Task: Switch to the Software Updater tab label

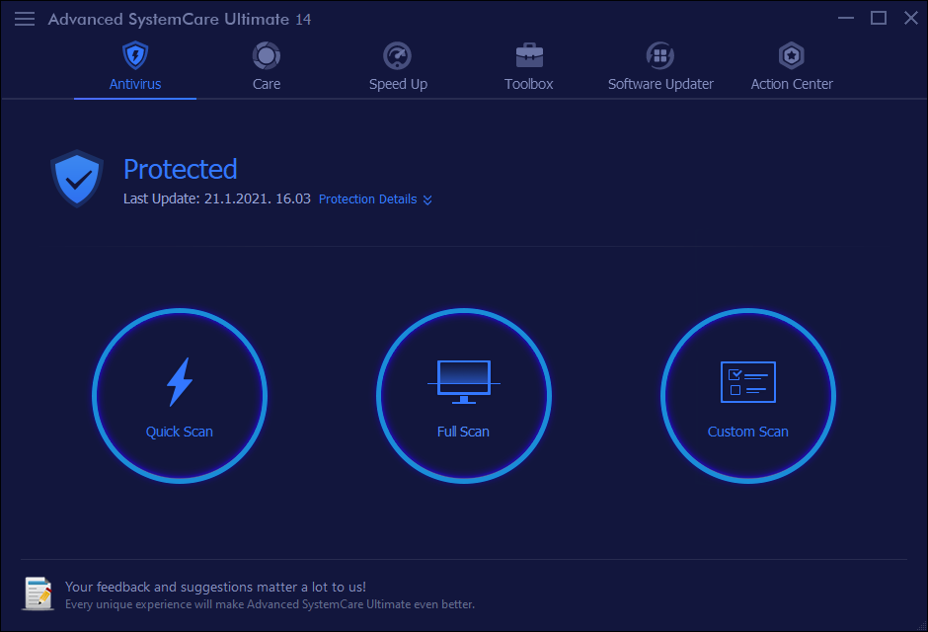Action: click(x=660, y=84)
